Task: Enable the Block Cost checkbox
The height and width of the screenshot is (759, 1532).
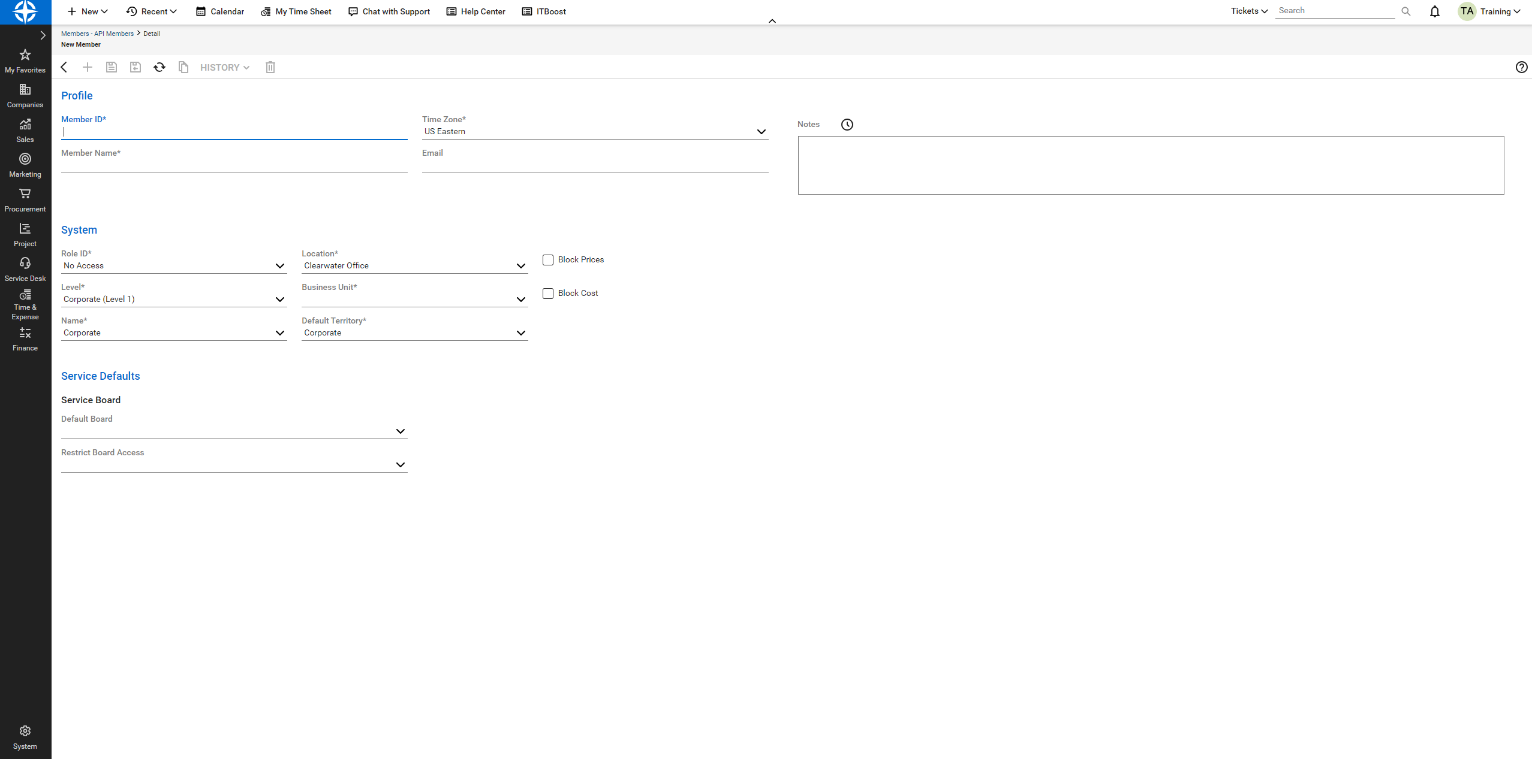Action: [x=548, y=294]
